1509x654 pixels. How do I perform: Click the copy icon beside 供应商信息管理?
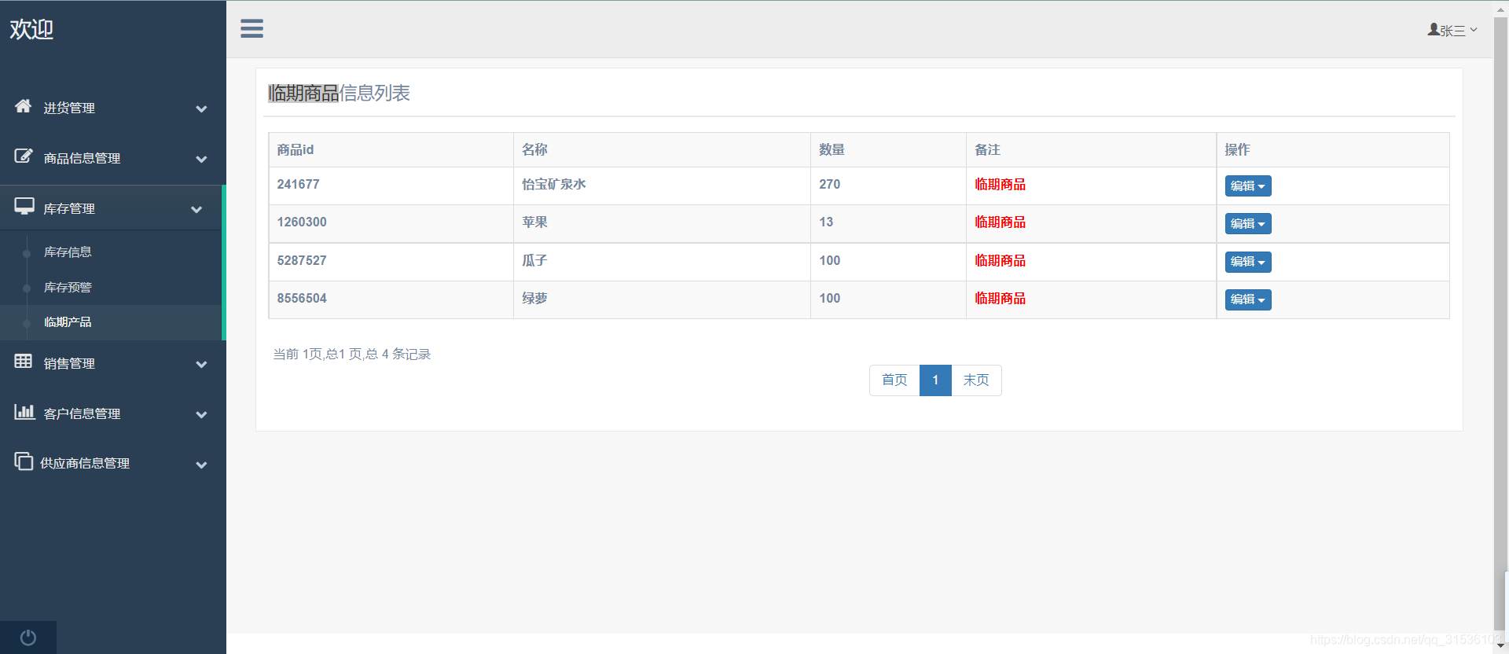pyautogui.click(x=24, y=461)
